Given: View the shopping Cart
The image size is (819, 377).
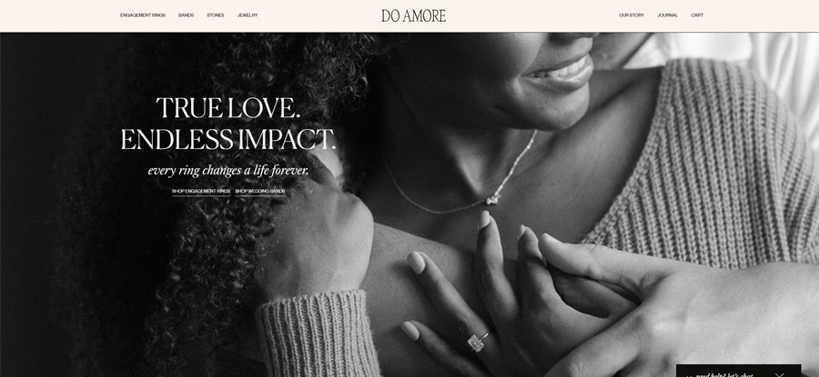Looking at the screenshot, I should [697, 15].
